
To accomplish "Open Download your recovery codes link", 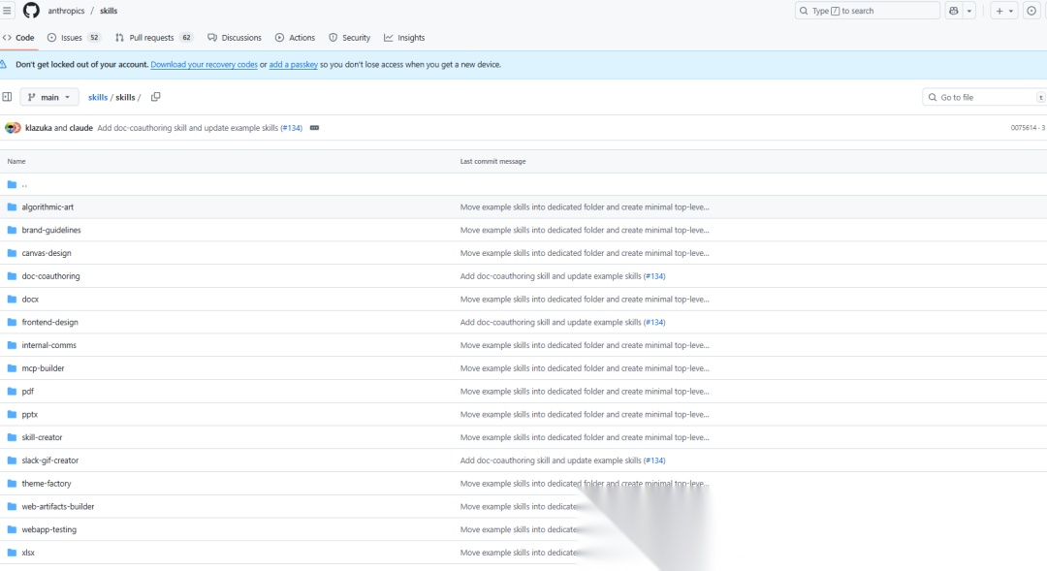I will click(204, 65).
